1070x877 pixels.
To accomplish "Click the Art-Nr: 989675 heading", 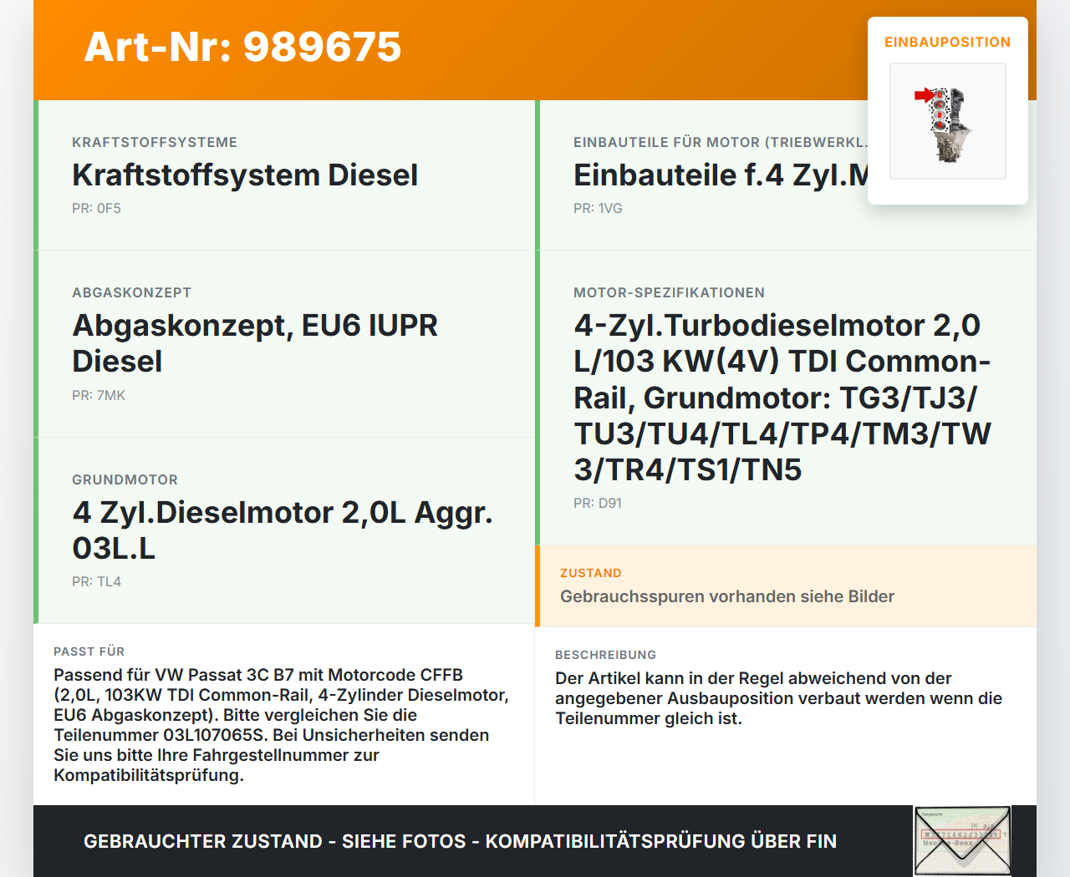I will pos(242,47).
